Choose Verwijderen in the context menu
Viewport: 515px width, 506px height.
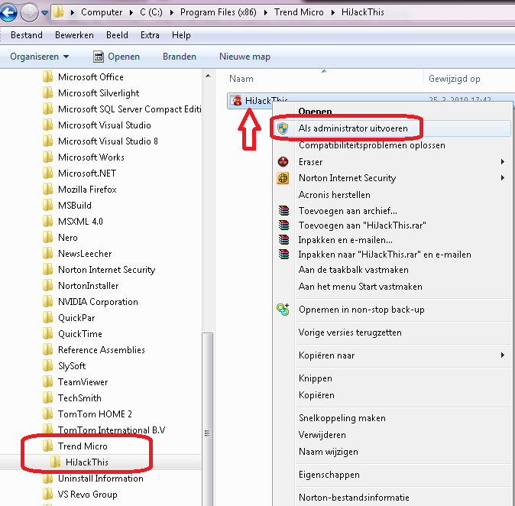[322, 435]
